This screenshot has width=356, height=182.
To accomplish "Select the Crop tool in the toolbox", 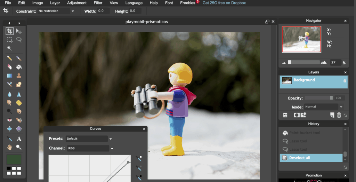I will pyautogui.click(x=9, y=31).
